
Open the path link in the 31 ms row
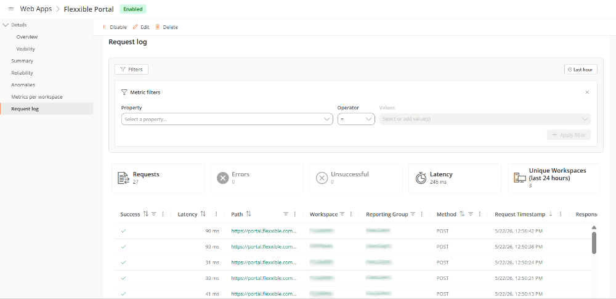264,263
